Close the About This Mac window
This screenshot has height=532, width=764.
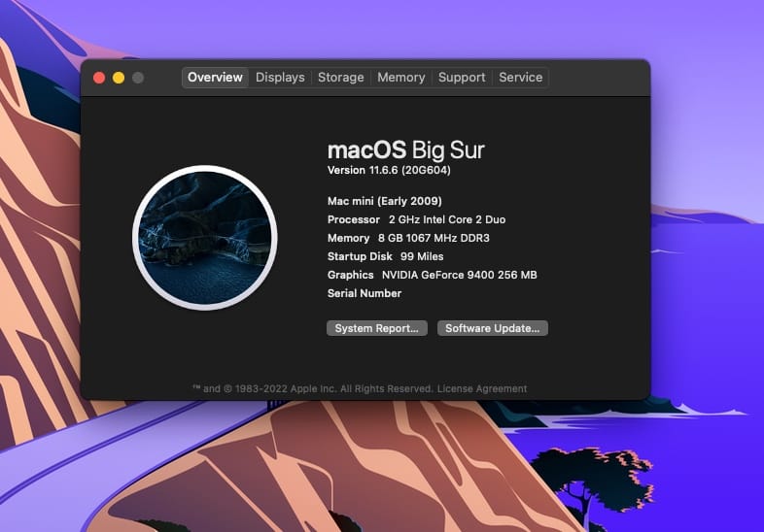[x=99, y=78]
